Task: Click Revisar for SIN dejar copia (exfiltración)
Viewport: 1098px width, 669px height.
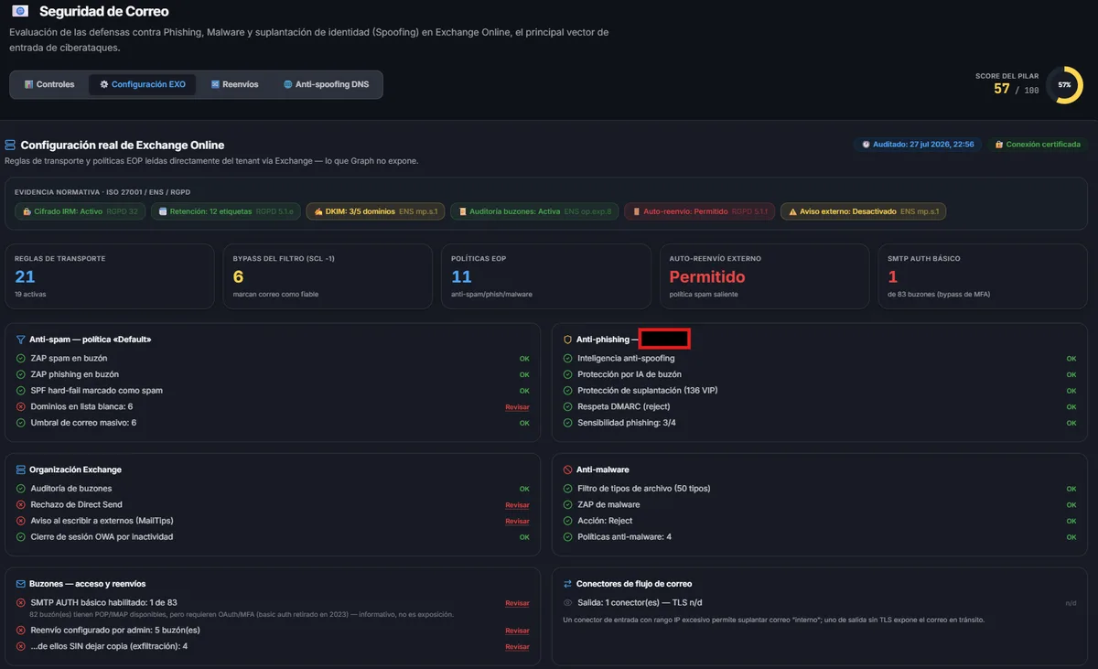Action: point(517,646)
